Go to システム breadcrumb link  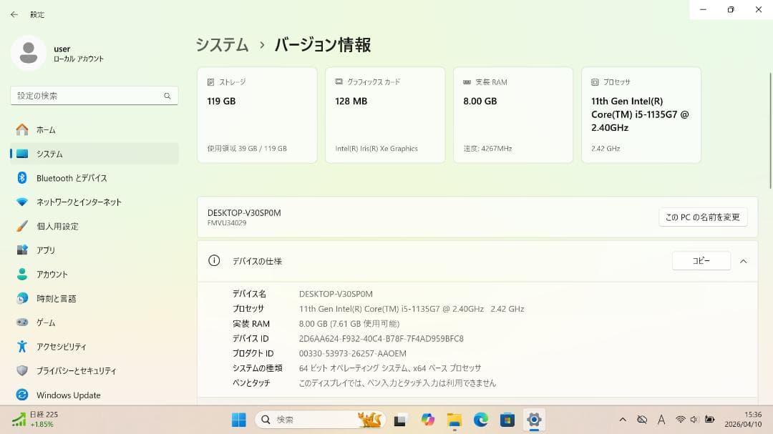click(223, 45)
